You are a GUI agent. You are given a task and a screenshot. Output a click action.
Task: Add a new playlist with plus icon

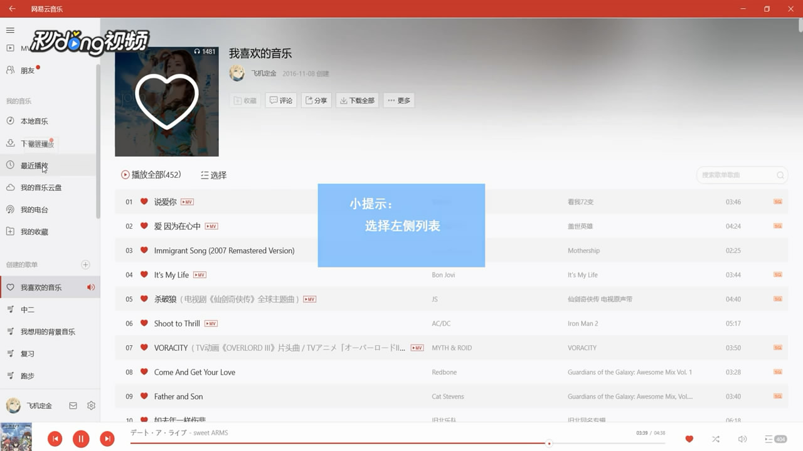point(86,264)
